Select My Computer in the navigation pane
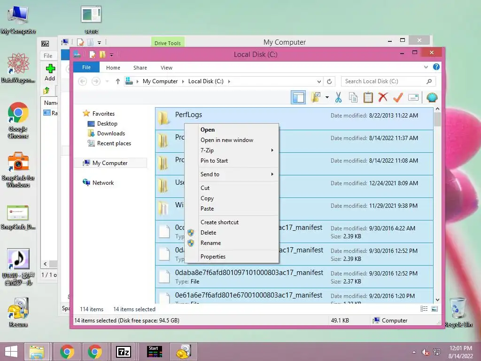Screen dimensions: 481x361 pos(110,163)
